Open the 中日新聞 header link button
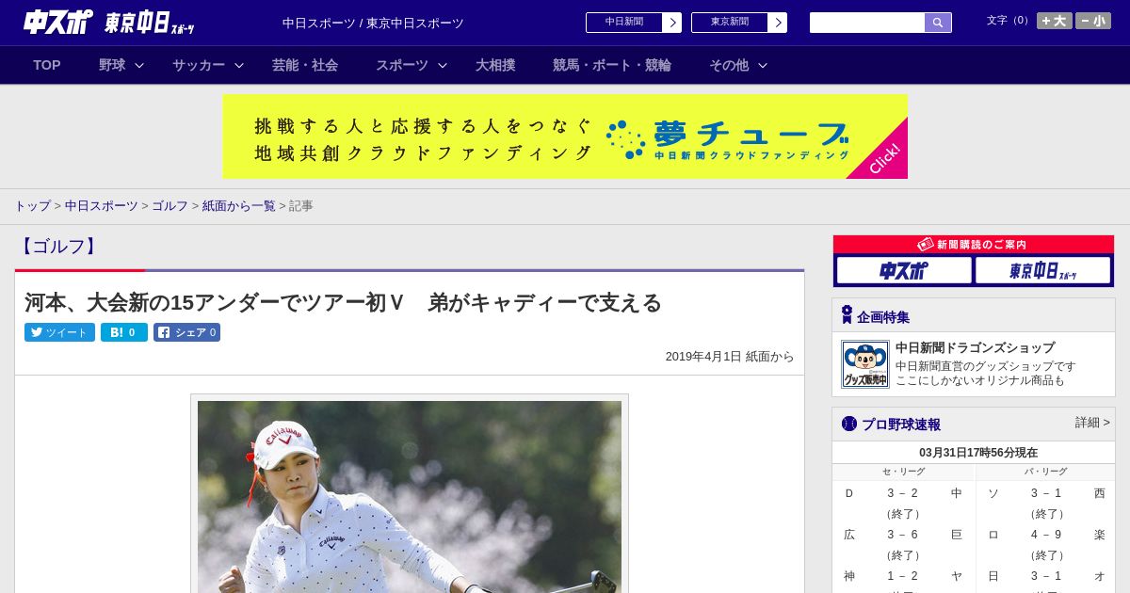The height and width of the screenshot is (593, 1130). point(624,23)
